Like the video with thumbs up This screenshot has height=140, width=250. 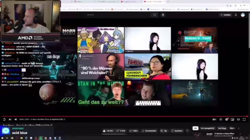pos(108,131)
